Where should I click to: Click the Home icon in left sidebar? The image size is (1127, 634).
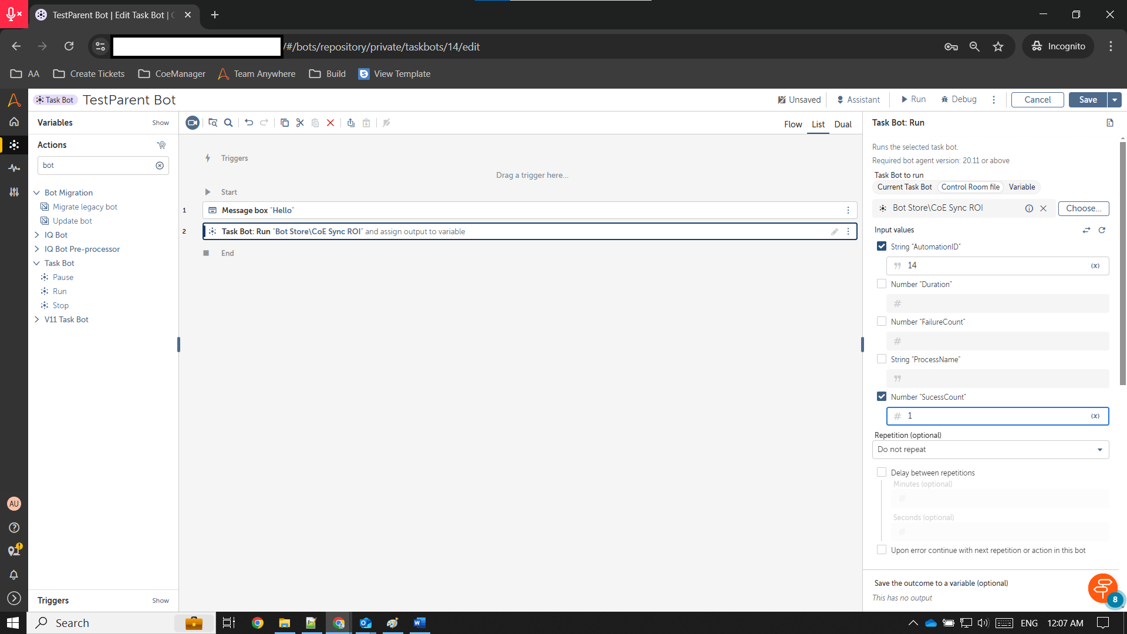14,122
